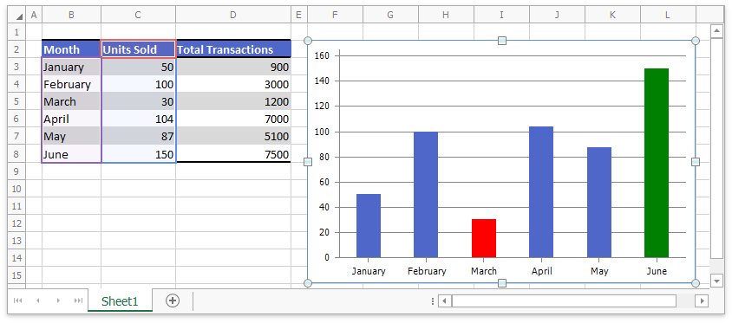Switch to the Sheet1 tab
This screenshot has height=323, width=732.
(x=120, y=301)
